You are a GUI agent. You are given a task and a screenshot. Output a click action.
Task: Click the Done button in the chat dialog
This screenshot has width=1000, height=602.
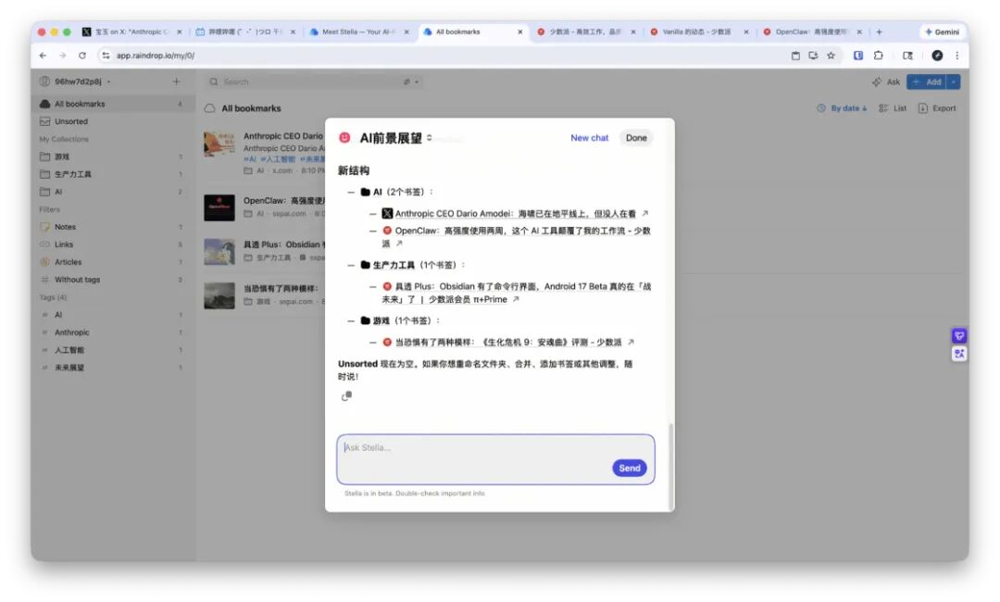tap(636, 138)
